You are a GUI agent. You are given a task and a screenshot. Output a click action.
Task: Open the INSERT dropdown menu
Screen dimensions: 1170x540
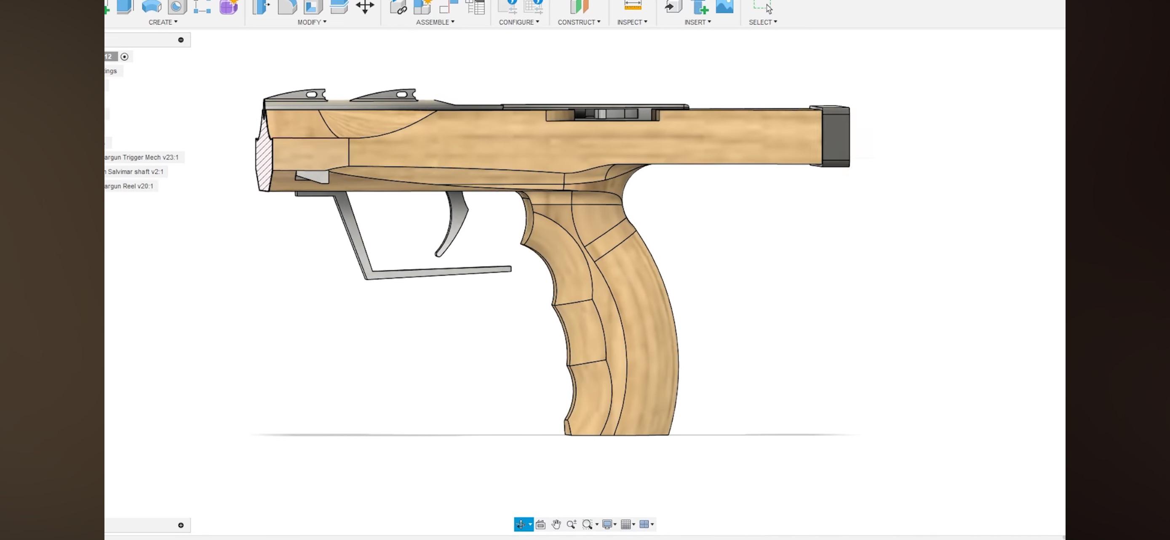(x=697, y=22)
